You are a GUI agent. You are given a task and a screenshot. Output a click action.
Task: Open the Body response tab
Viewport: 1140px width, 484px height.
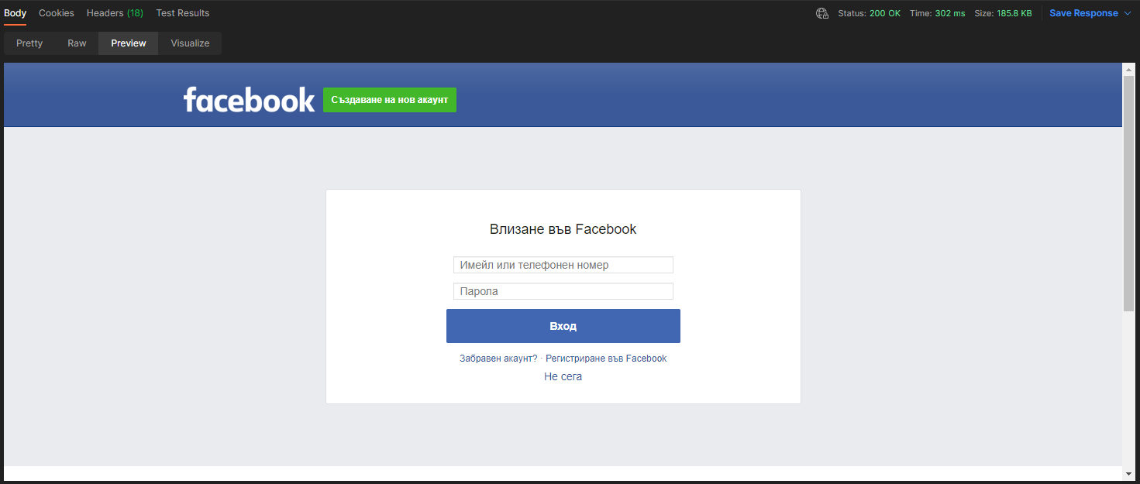[15, 13]
